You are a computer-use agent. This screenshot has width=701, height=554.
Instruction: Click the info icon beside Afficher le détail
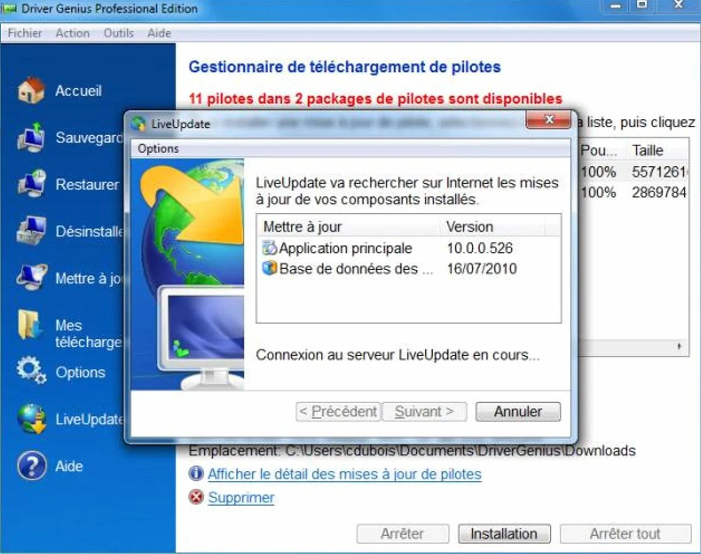(196, 474)
